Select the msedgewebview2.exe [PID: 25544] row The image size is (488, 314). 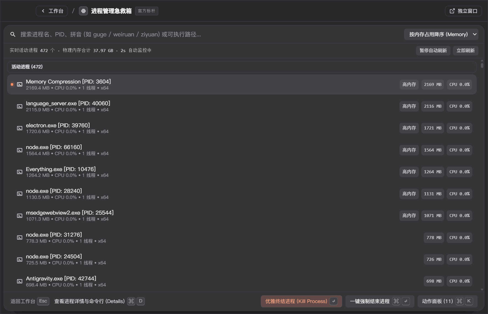point(242,216)
